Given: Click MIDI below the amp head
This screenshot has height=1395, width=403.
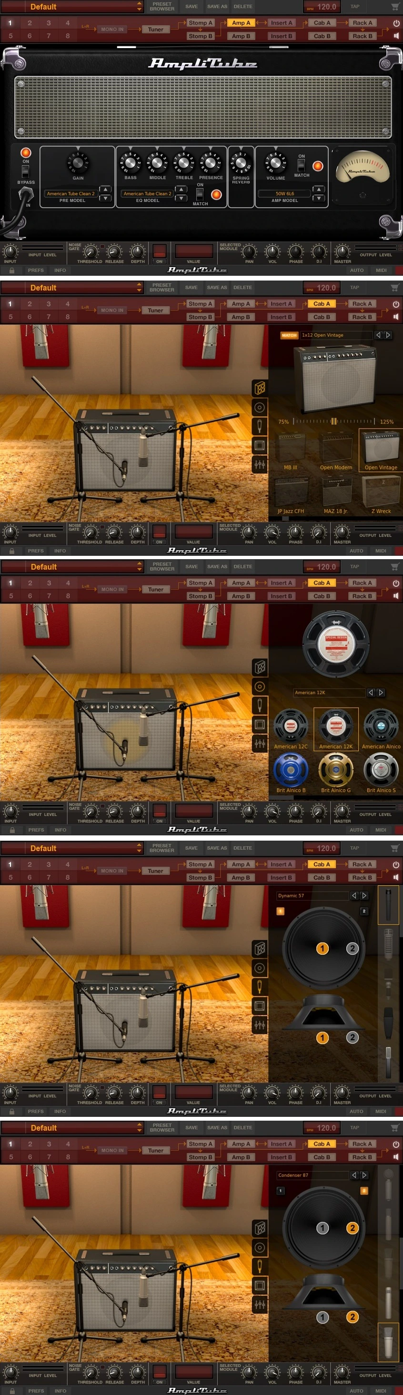Looking at the screenshot, I should (x=382, y=270).
